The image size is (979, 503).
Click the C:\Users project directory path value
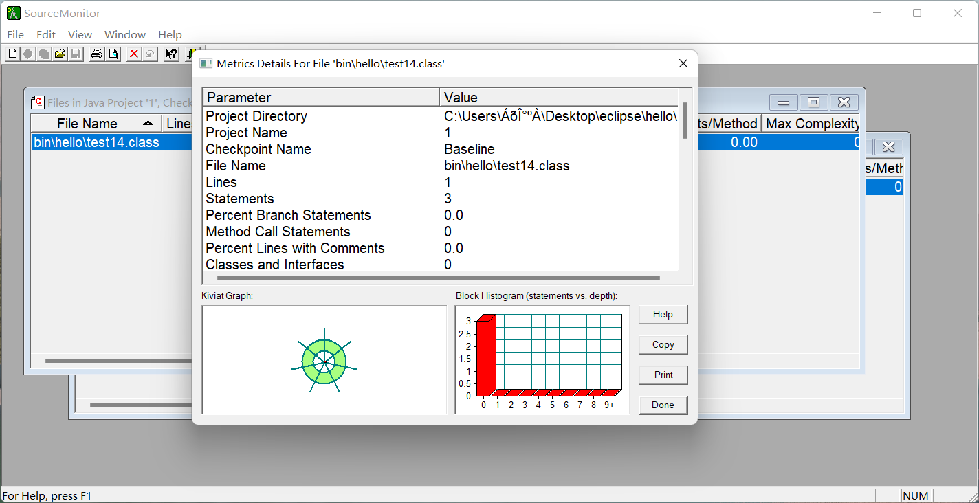point(560,116)
